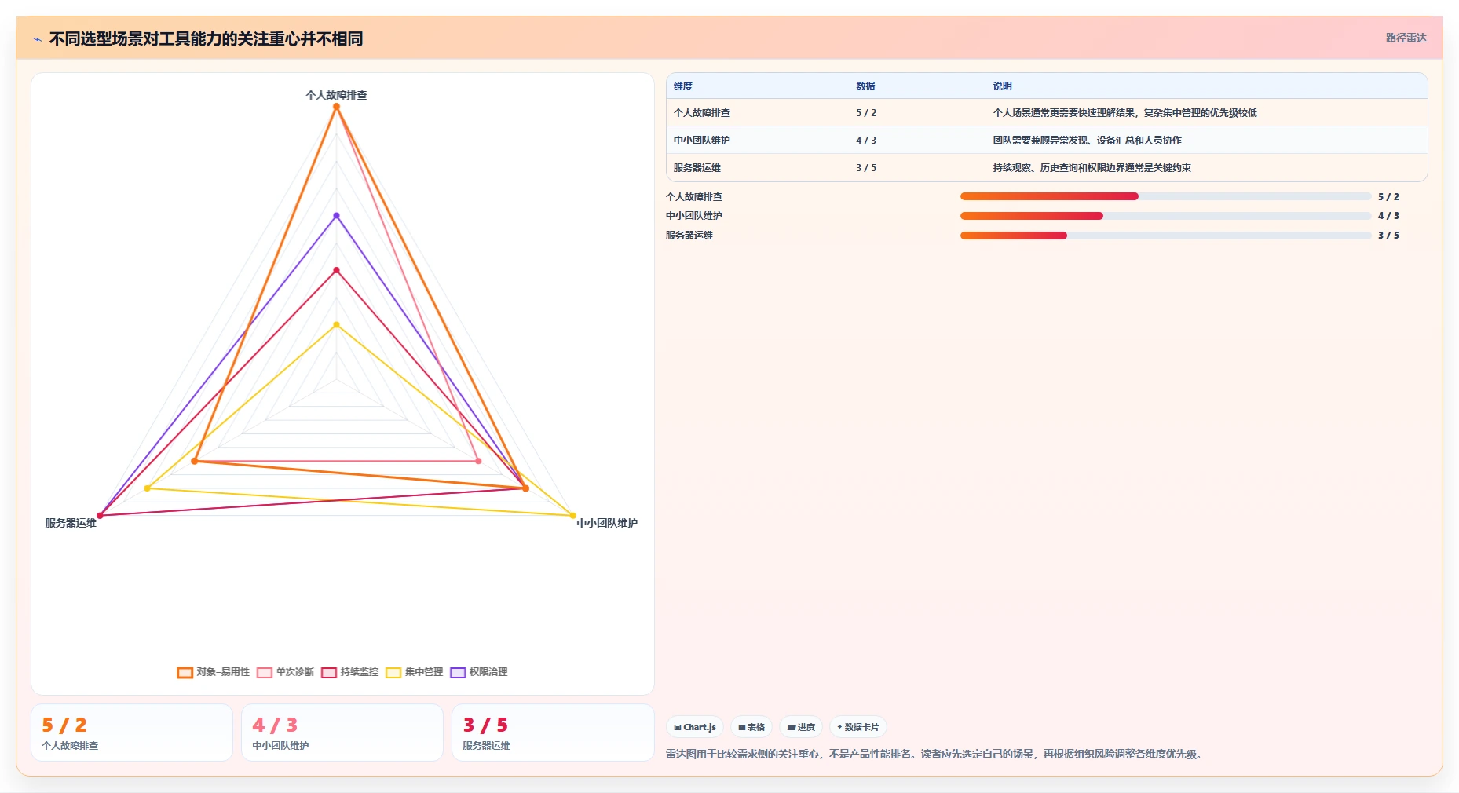Click orange data point at radar top vertex
Image resolution: width=1459 pixels, height=793 pixels.
pyautogui.click(x=336, y=106)
